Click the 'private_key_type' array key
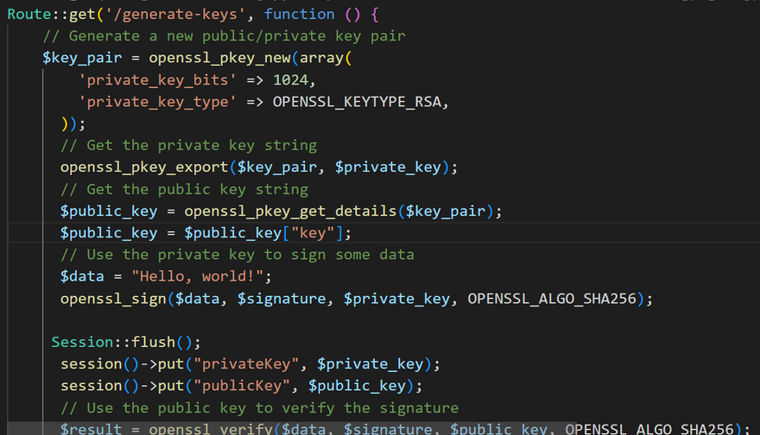 coord(149,102)
